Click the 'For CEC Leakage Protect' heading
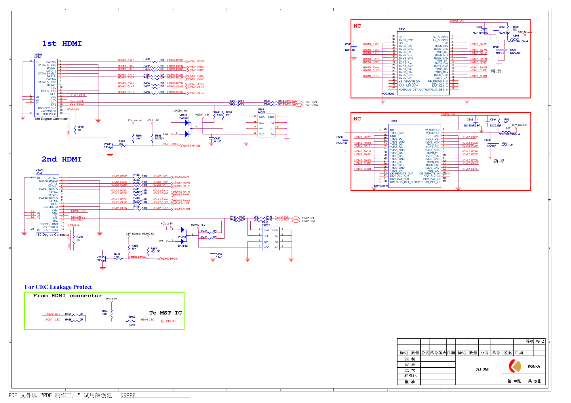Image resolution: width=571 pixels, height=403 pixels. click(x=58, y=287)
